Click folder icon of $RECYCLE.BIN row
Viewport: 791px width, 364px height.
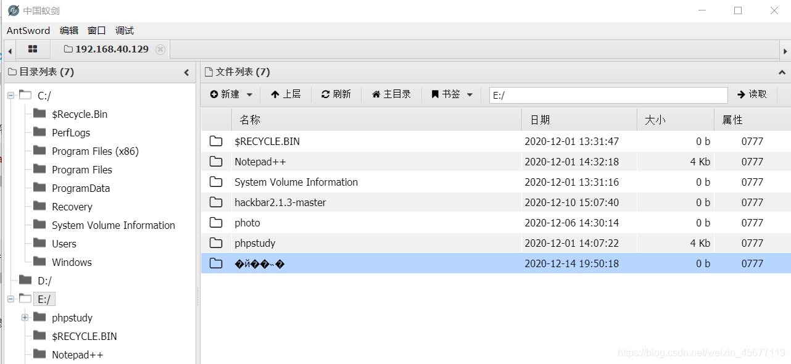coord(216,141)
